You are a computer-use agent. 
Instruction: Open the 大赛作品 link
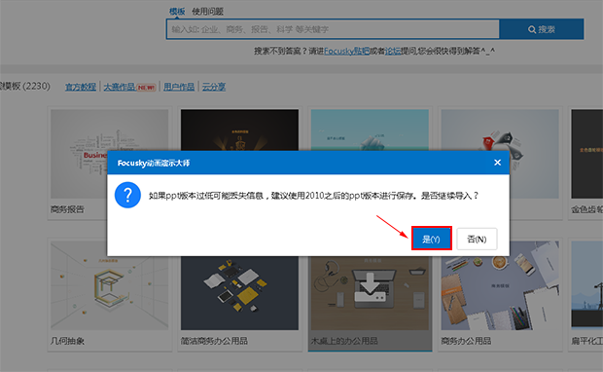pyautogui.click(x=120, y=87)
